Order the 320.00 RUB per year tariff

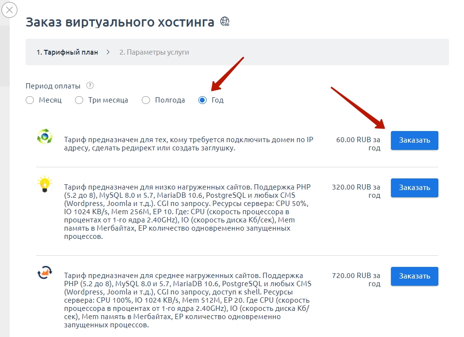414,188
